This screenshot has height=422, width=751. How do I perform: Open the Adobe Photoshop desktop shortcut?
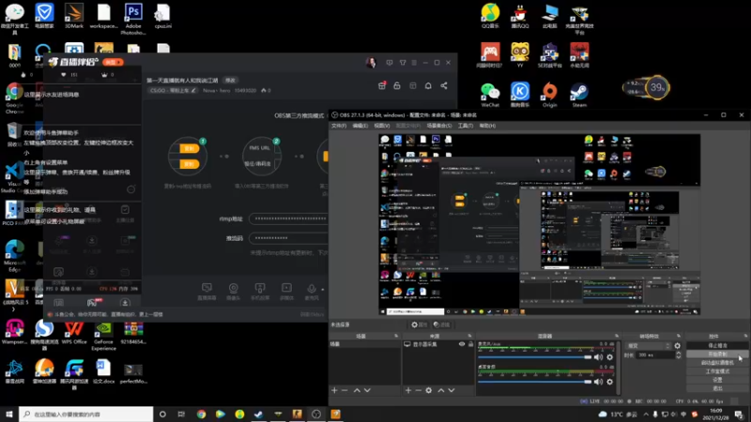coord(133,19)
